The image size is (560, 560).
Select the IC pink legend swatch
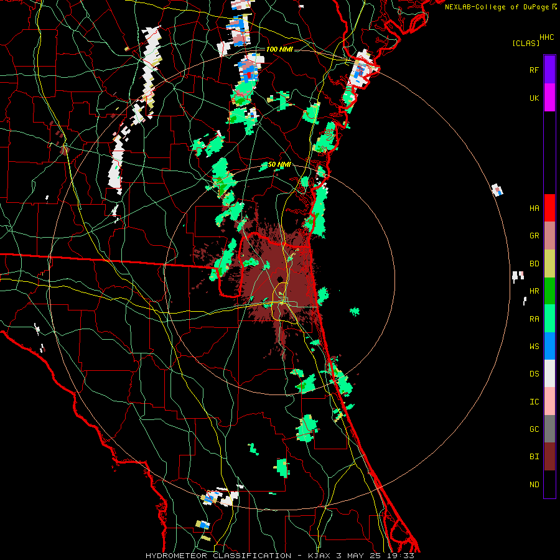coord(549,401)
